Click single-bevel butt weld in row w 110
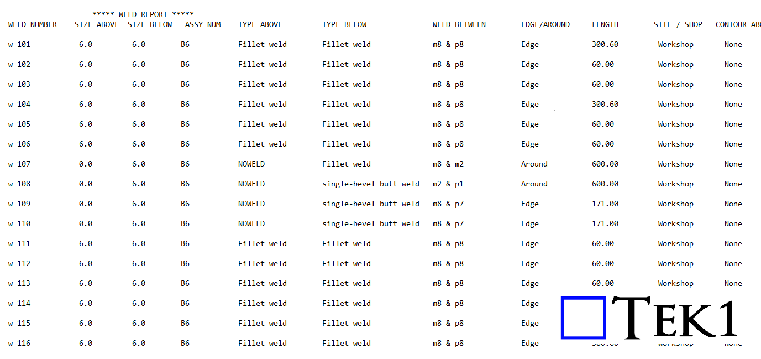This screenshot has height=359, width=761. pos(371,223)
